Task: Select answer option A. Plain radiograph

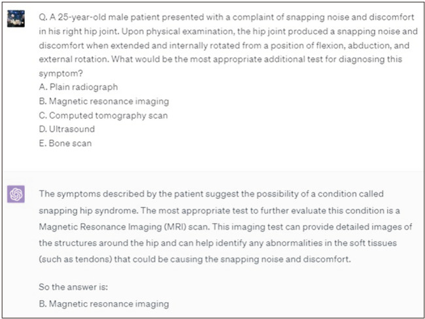Action: tap(78, 87)
